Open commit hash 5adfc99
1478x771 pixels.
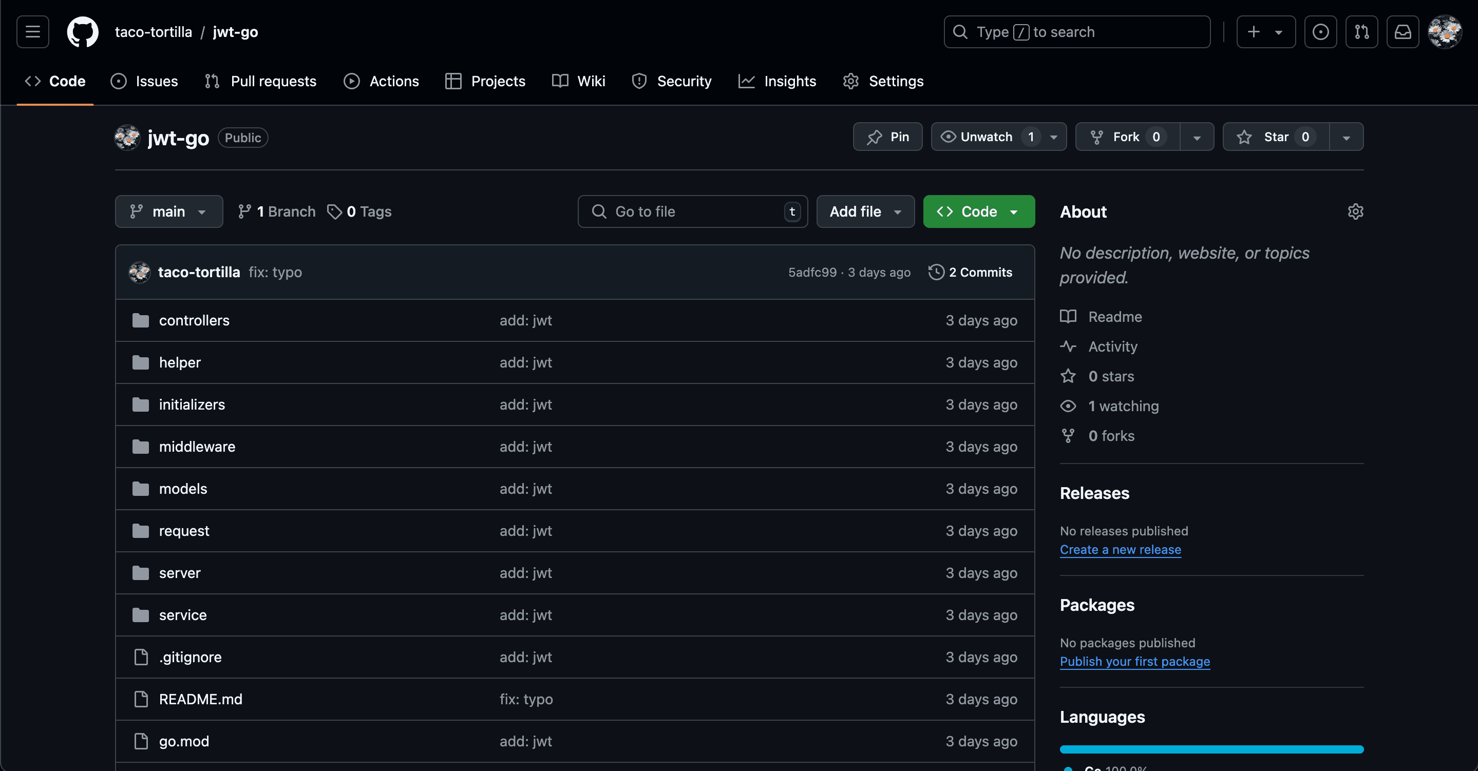click(812, 273)
